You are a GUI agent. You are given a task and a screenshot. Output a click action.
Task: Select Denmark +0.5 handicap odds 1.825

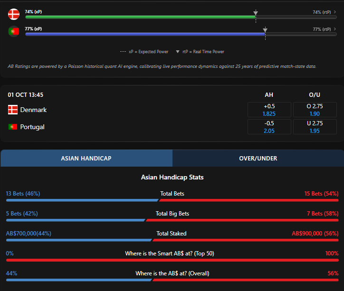[x=269, y=110]
